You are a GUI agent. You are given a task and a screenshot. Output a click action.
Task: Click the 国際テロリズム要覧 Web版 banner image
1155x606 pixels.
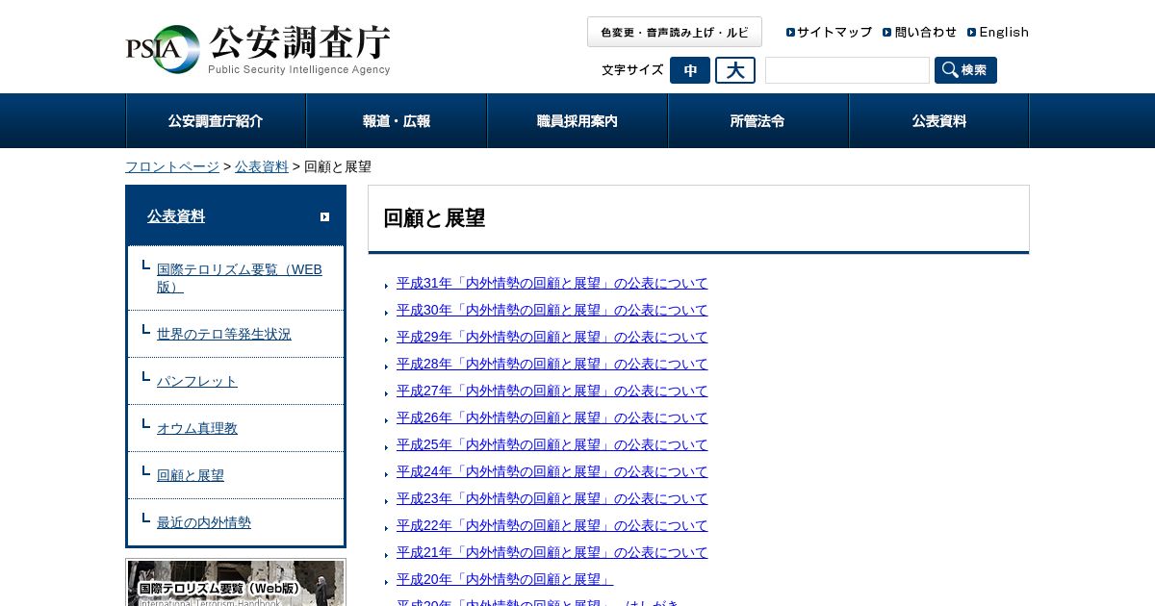tap(236, 583)
